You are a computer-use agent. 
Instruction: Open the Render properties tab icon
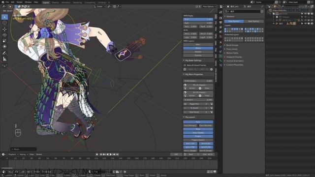[221, 18]
